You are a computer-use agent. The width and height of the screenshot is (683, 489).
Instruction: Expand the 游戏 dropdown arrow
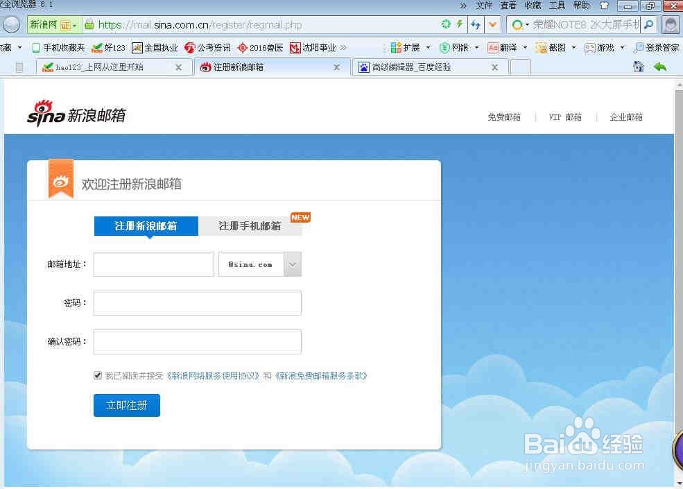click(x=623, y=47)
